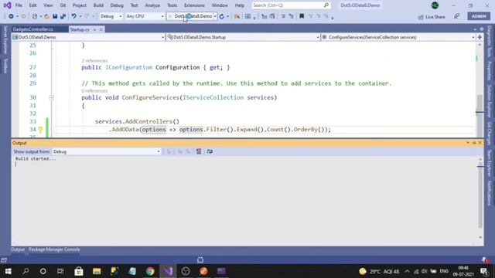495x278 pixels.
Task: Click the Save All icon
Action: [63, 16]
